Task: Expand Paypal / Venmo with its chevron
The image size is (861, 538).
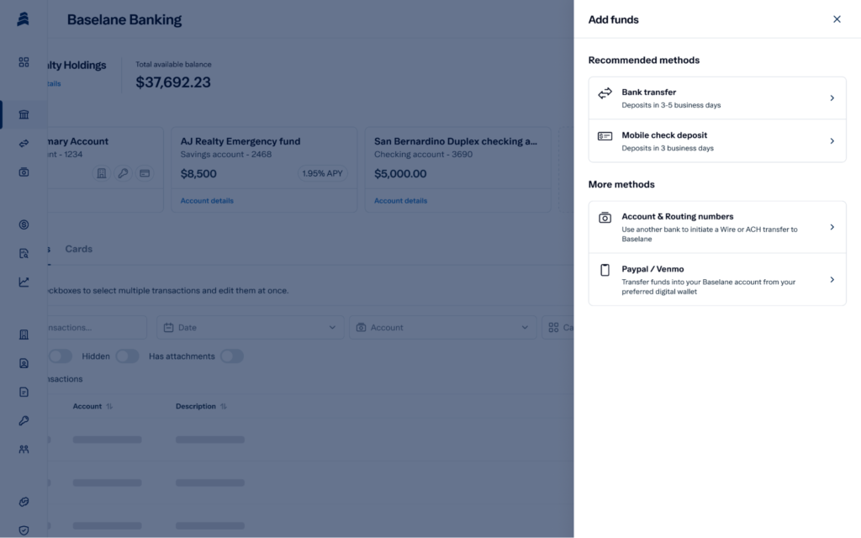Action: coord(832,280)
